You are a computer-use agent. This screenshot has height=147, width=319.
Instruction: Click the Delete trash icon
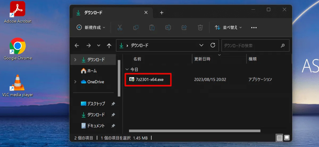point(200,28)
